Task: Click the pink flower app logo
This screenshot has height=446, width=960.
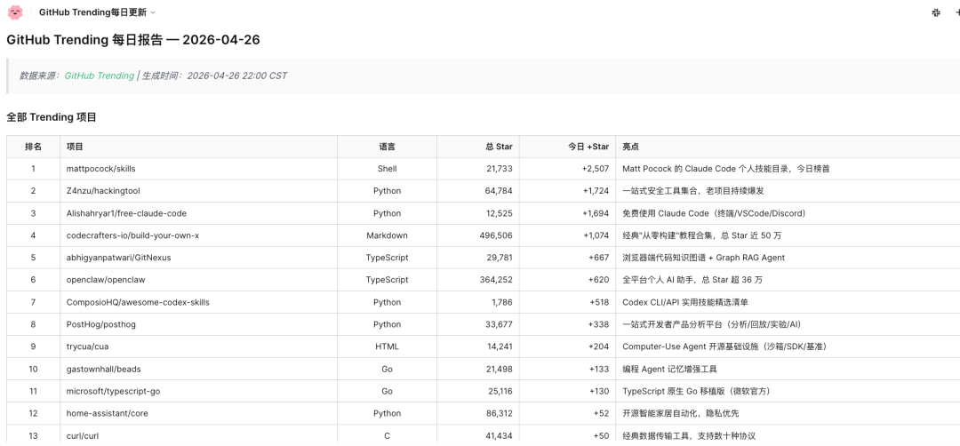Action: tap(15, 12)
